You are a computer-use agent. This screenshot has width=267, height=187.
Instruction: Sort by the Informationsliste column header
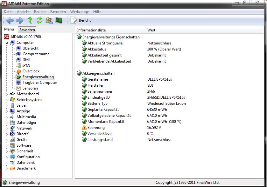(110, 30)
